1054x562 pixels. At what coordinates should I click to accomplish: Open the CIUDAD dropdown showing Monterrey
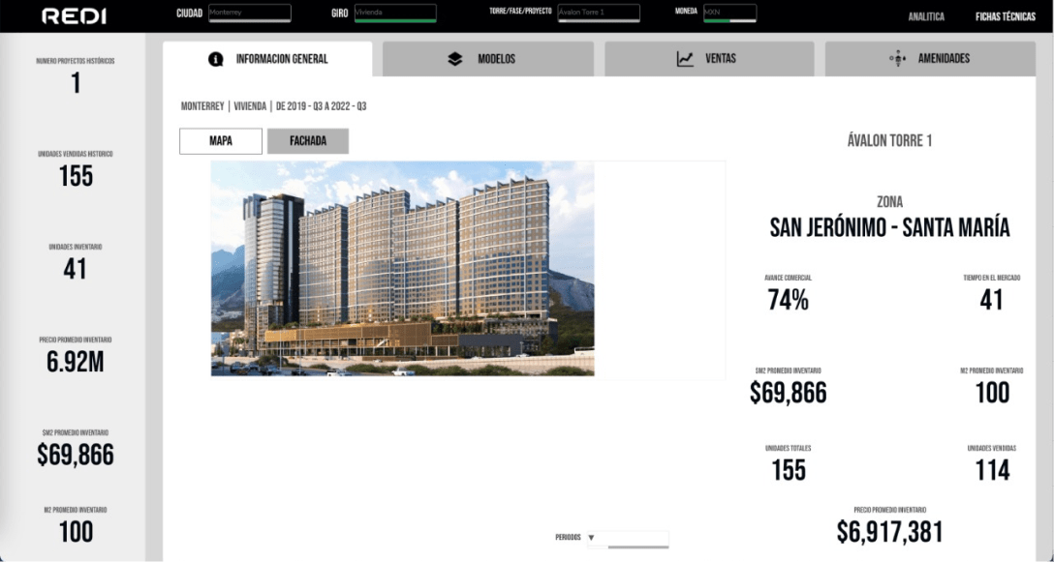point(250,13)
